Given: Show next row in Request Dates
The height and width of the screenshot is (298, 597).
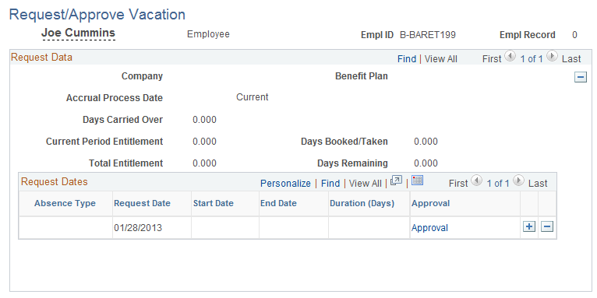Looking at the screenshot, I should pos(518,181).
